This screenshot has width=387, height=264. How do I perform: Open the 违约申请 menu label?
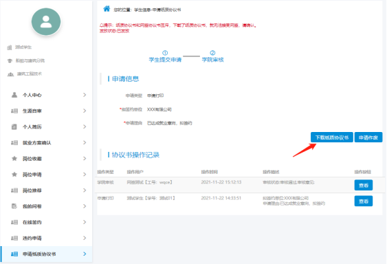(x=32, y=238)
